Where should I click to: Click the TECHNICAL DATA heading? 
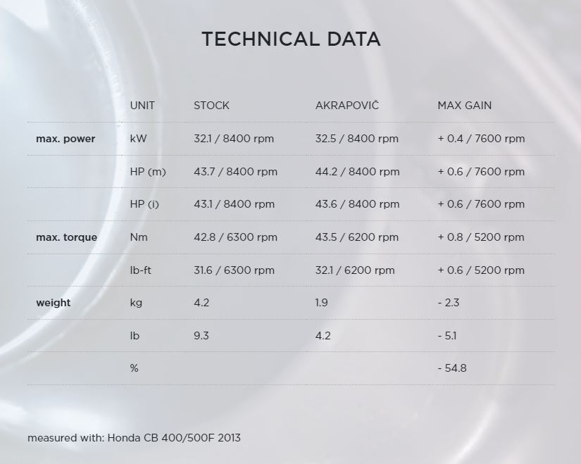(x=291, y=39)
